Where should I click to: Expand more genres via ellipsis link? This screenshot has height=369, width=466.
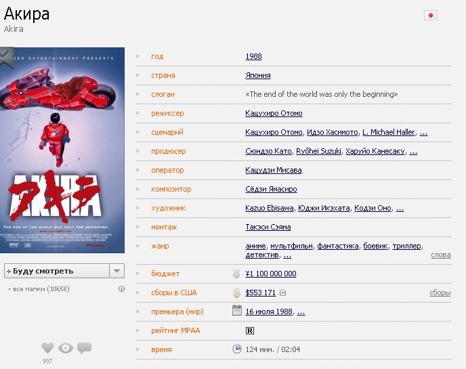pos(287,255)
